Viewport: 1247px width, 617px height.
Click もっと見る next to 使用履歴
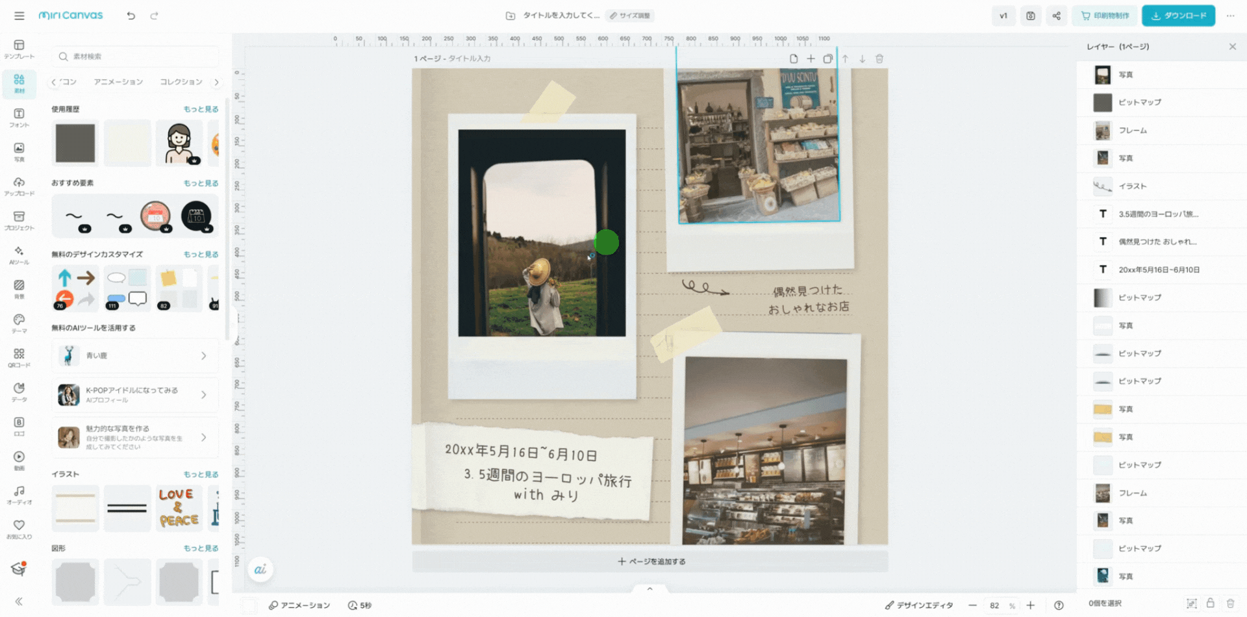(201, 109)
